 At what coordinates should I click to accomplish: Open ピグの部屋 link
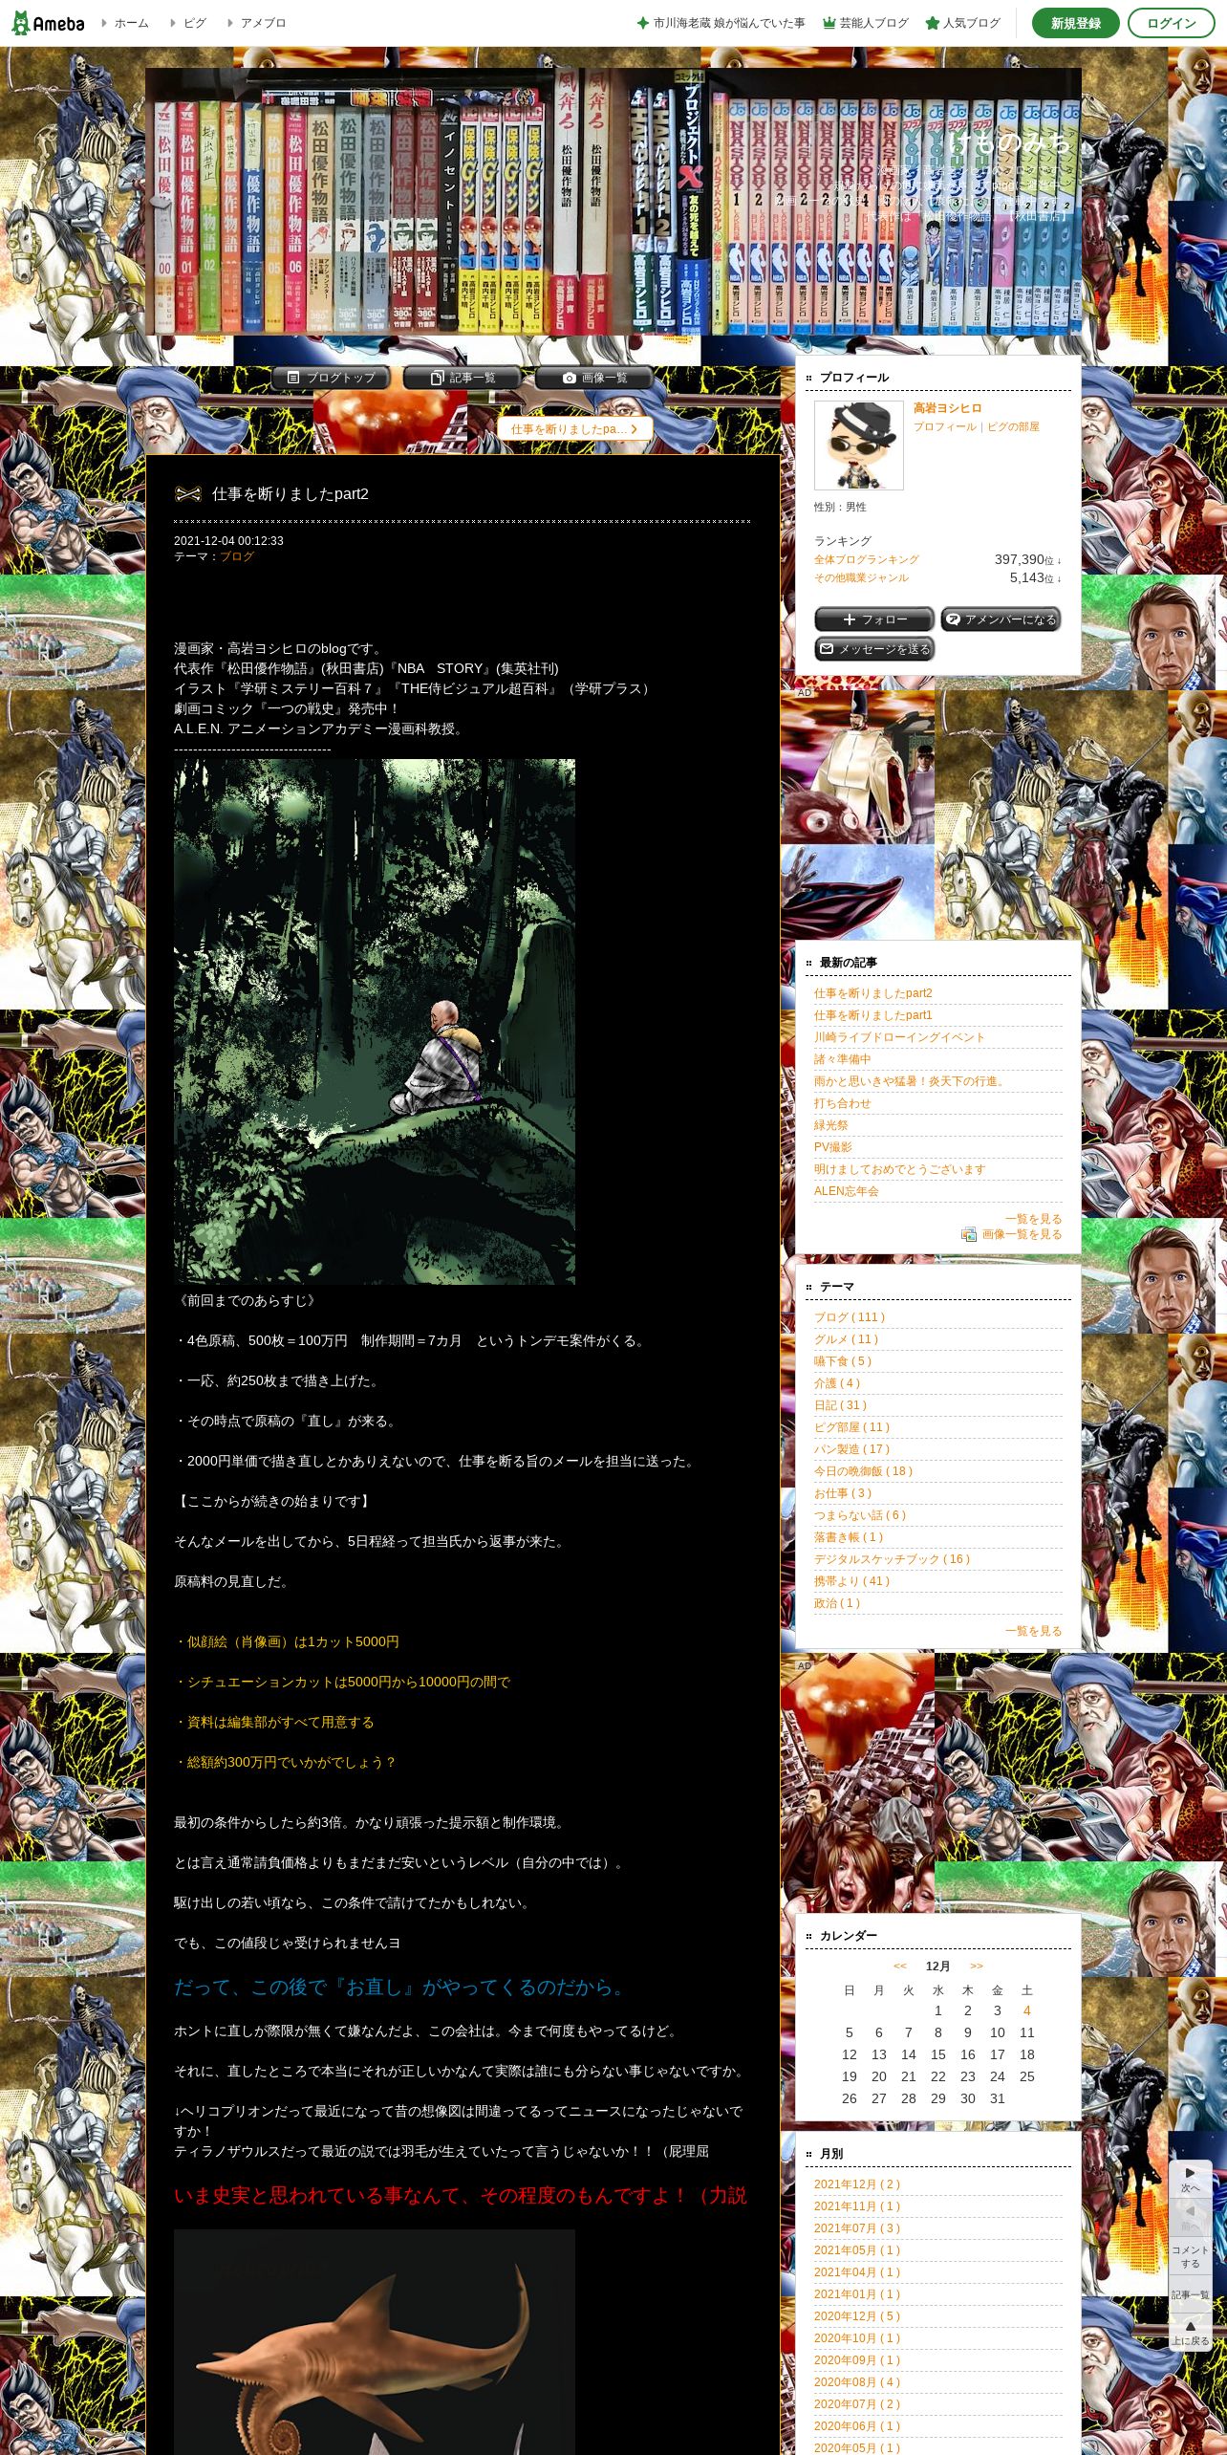coord(1013,427)
